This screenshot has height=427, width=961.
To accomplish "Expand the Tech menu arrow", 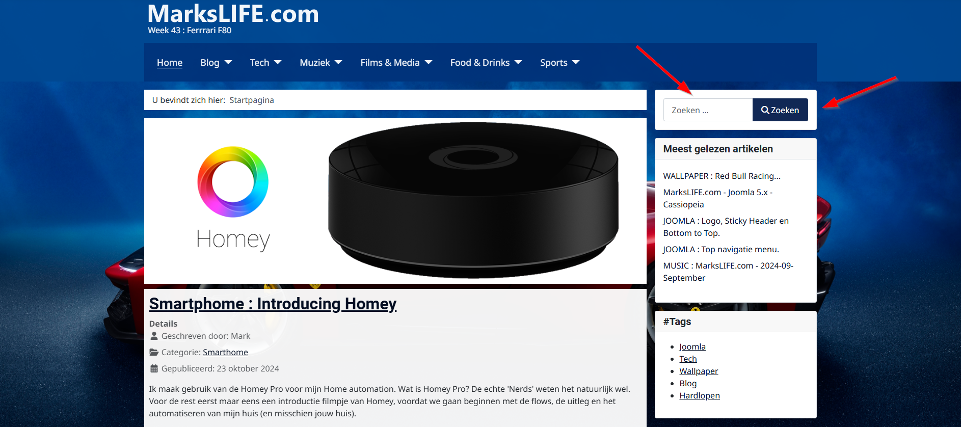I will (x=278, y=62).
